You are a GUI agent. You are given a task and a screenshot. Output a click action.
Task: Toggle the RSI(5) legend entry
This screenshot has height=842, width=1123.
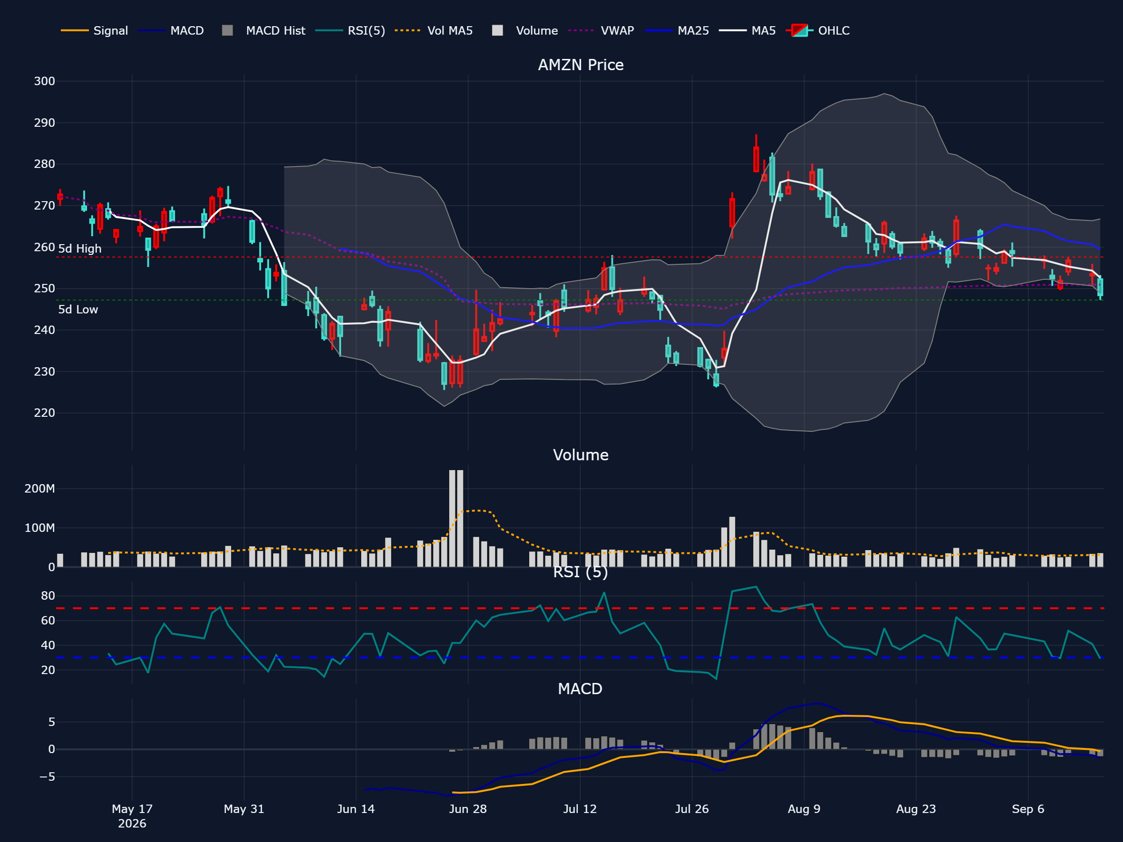[x=350, y=30]
